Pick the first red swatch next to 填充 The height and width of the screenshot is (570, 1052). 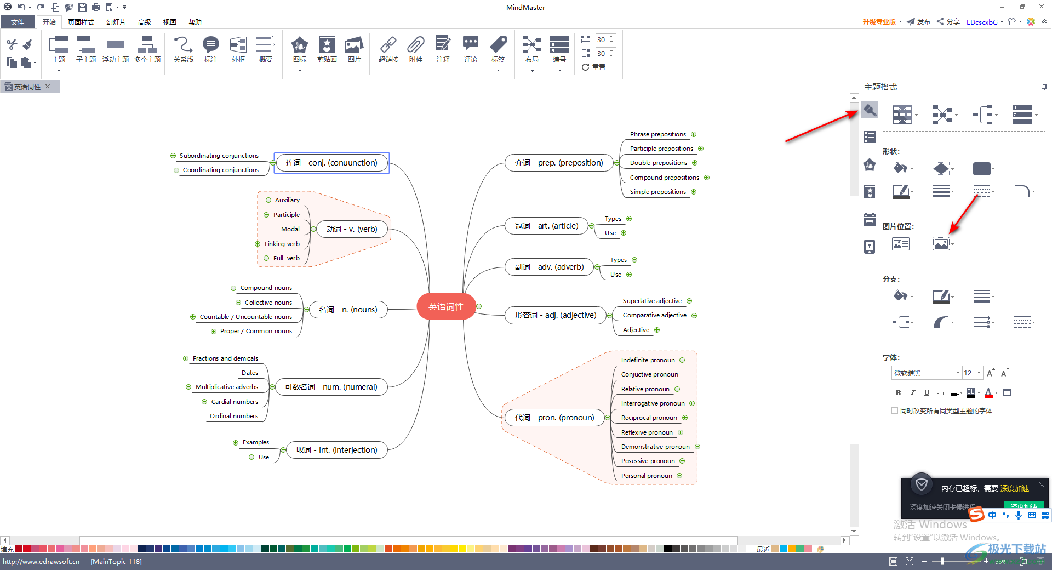[x=19, y=549]
